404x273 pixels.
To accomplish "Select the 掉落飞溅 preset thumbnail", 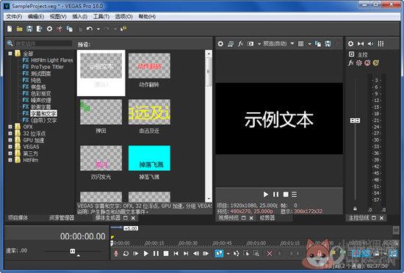I will point(149,158).
